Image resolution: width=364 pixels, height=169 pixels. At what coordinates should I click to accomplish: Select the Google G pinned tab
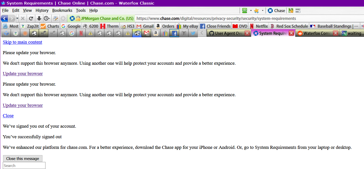[x=72, y=33]
